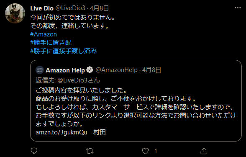This screenshot has width=246, height=157.
Task: Click Amazon Help's verified badge
Action: coord(90,70)
